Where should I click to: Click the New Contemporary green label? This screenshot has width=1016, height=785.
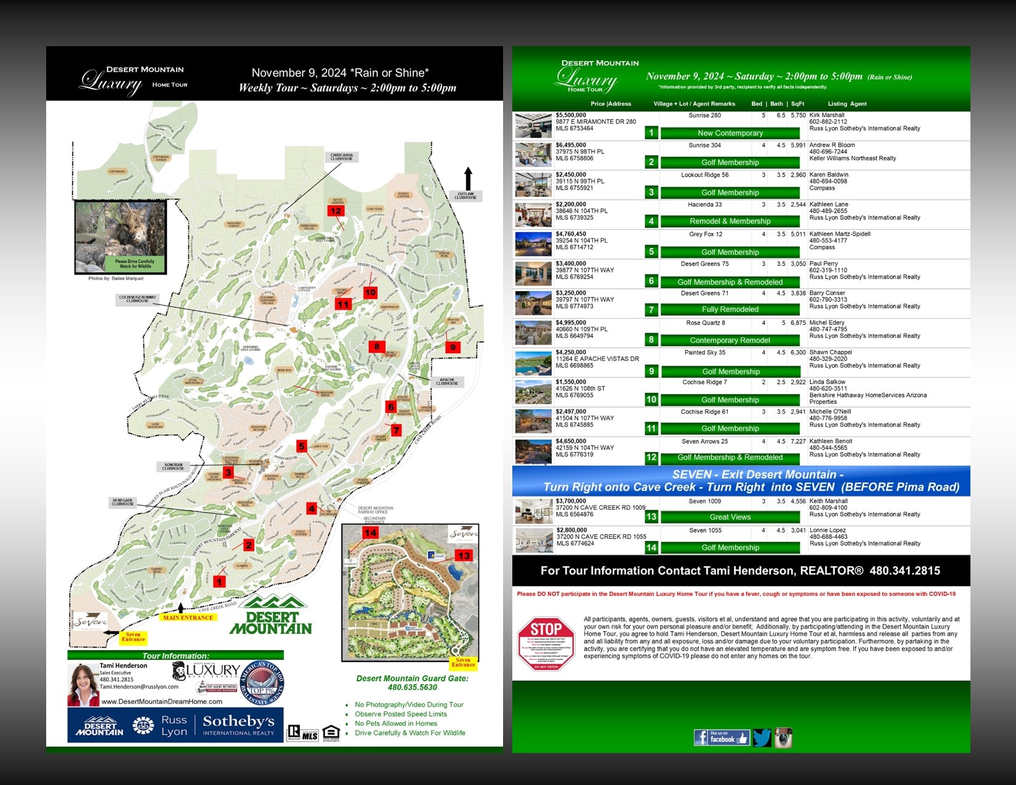pyautogui.click(x=730, y=133)
